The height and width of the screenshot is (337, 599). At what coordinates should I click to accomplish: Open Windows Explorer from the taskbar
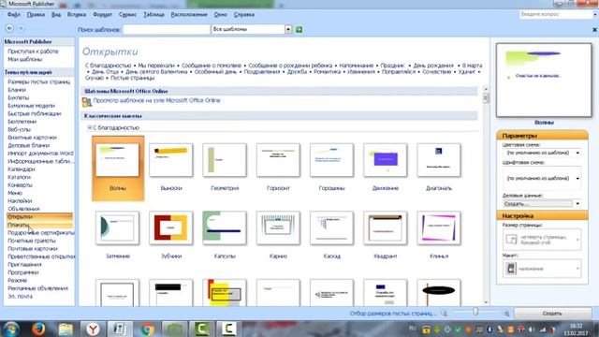click(x=66, y=329)
